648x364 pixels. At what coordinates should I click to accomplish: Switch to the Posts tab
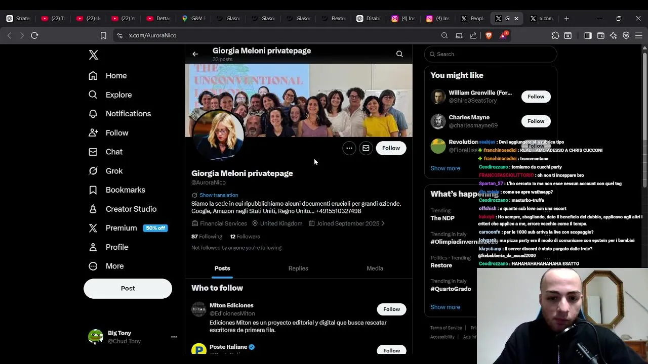[x=222, y=268]
